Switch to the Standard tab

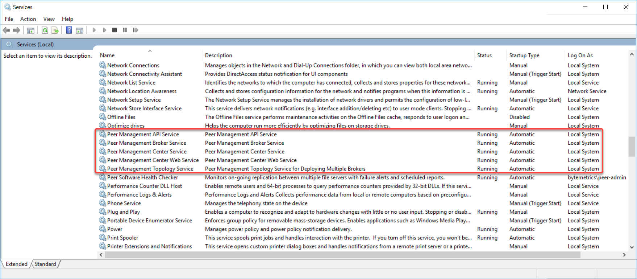tap(45, 264)
